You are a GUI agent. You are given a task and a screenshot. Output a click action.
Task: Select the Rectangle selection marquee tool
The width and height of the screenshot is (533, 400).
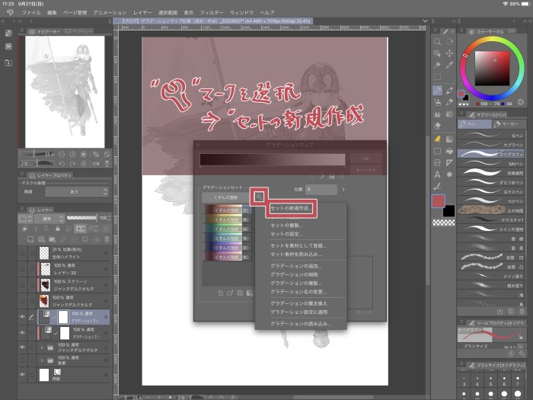437,77
